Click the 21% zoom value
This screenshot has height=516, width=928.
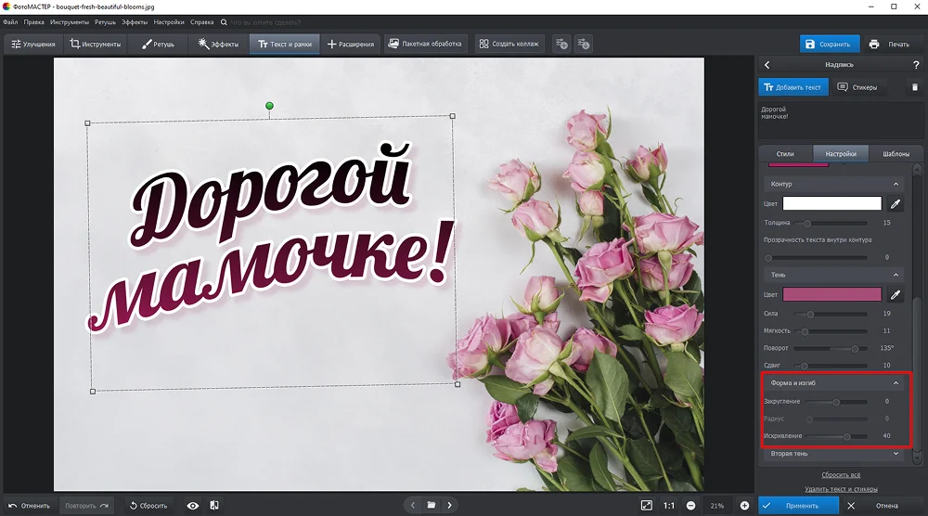pyautogui.click(x=717, y=506)
